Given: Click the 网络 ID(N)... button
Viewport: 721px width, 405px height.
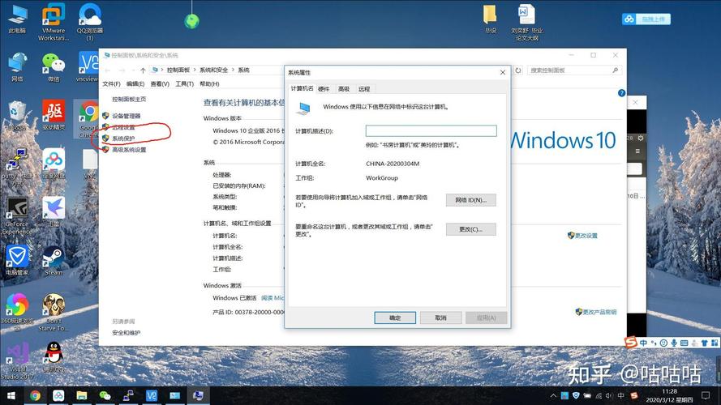Looking at the screenshot, I should [x=471, y=200].
